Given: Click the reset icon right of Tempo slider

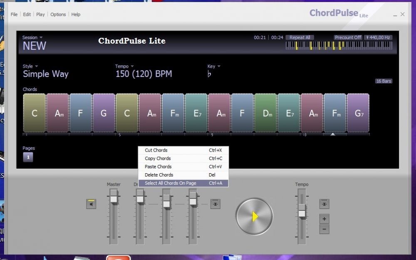Looking at the screenshot, I should click(x=324, y=204).
